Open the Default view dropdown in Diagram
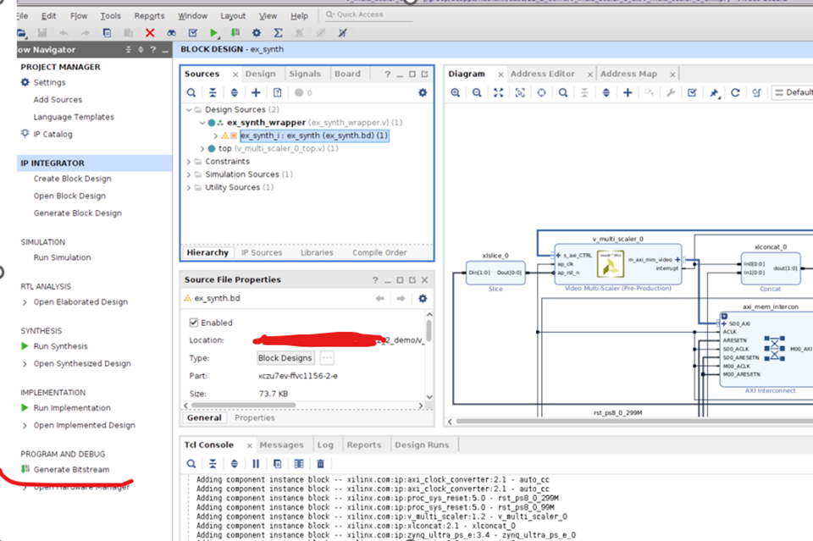This screenshot has width=813, height=541. (793, 92)
